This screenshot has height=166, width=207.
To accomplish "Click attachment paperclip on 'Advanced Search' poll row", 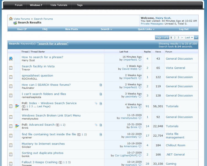I will pos(101,125).
